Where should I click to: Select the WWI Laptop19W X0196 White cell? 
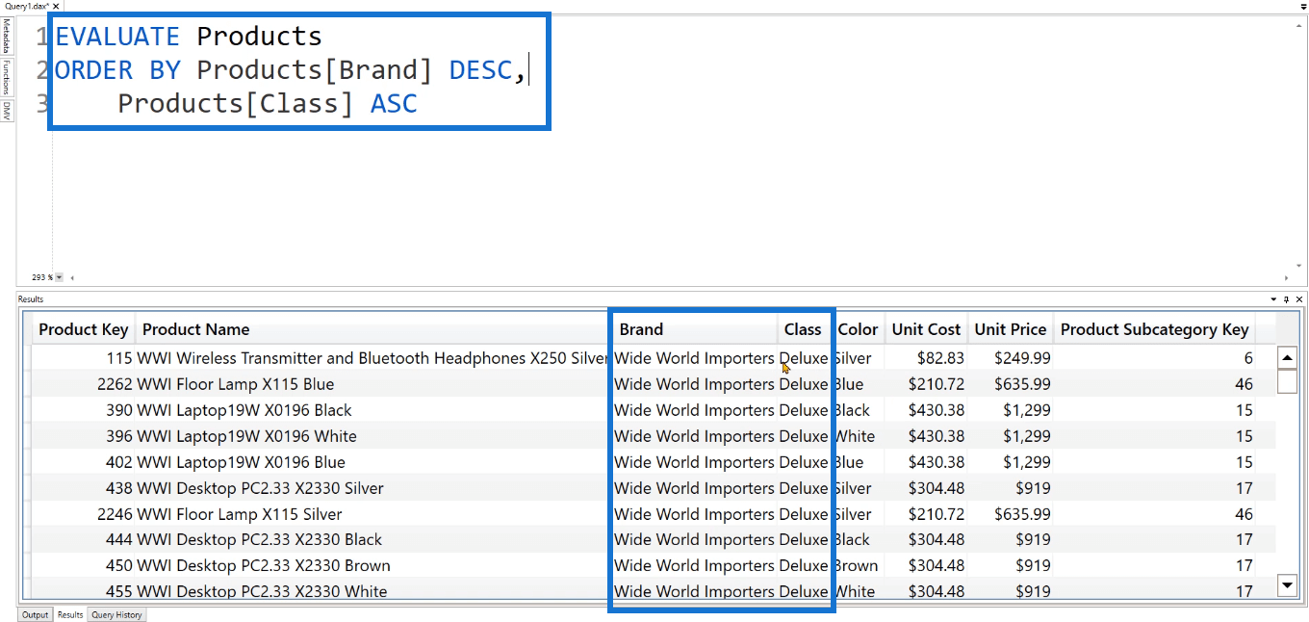(372, 436)
